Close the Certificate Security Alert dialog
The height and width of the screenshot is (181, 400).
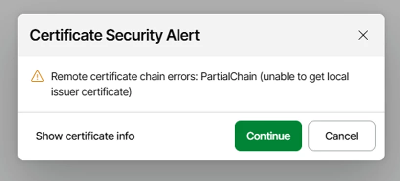pyautogui.click(x=363, y=36)
